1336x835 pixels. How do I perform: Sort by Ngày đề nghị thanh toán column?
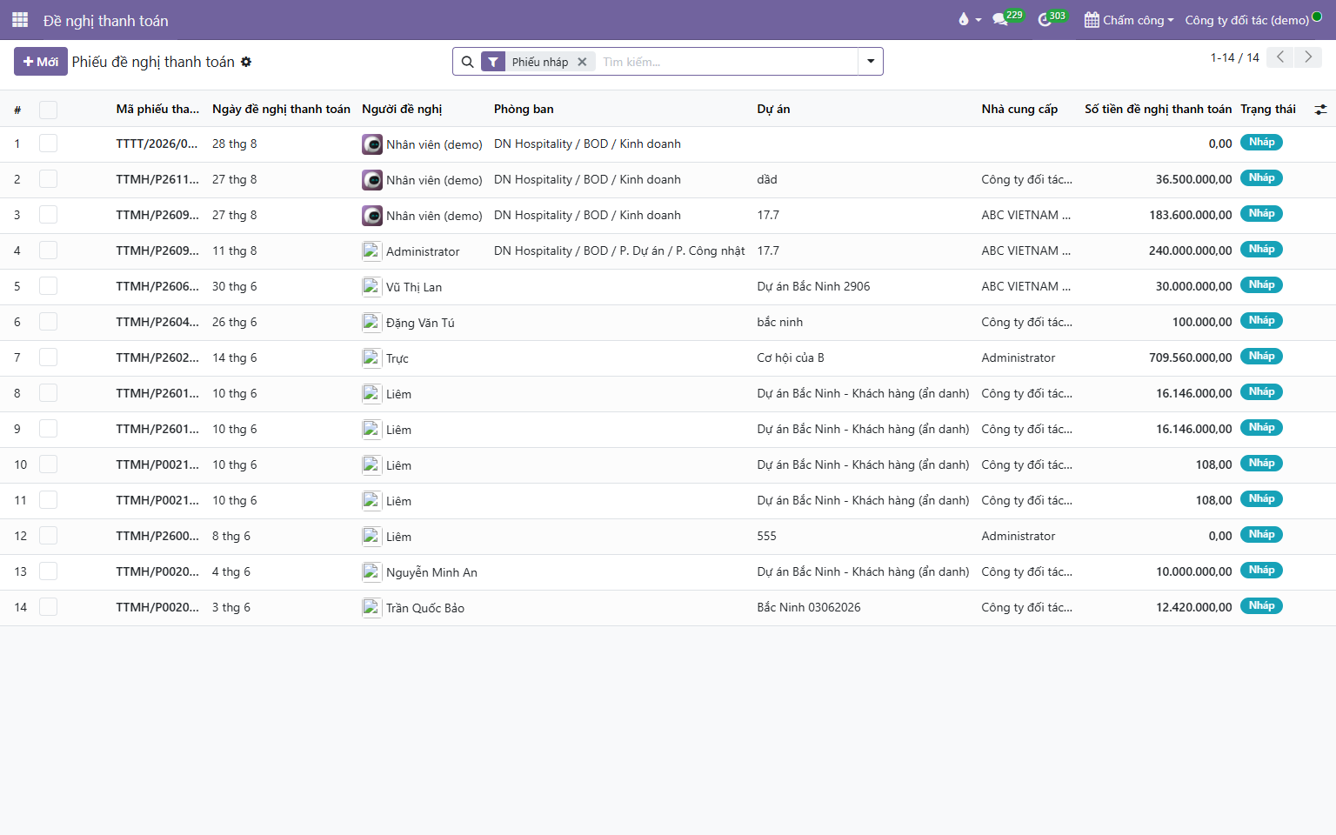click(x=281, y=109)
